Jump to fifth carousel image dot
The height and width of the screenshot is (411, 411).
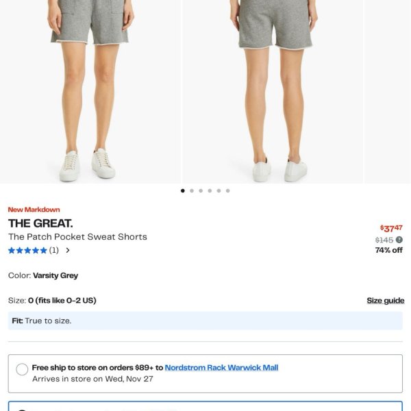[x=219, y=190]
